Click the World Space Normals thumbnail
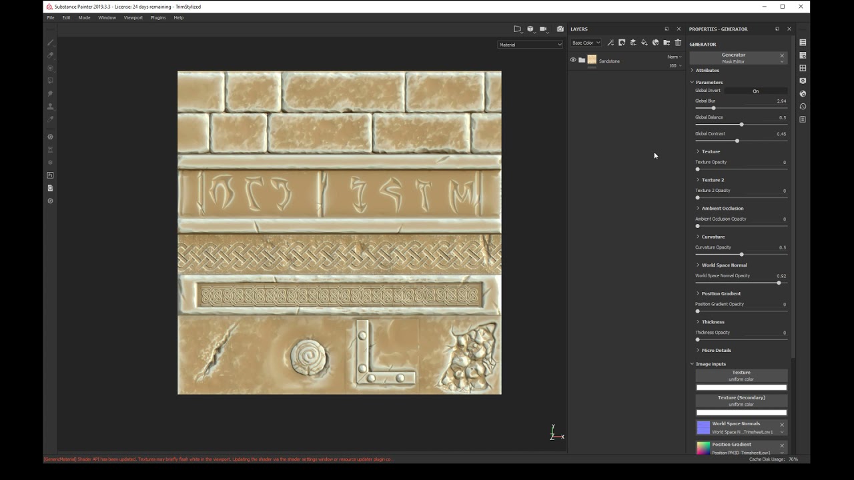 click(703, 428)
